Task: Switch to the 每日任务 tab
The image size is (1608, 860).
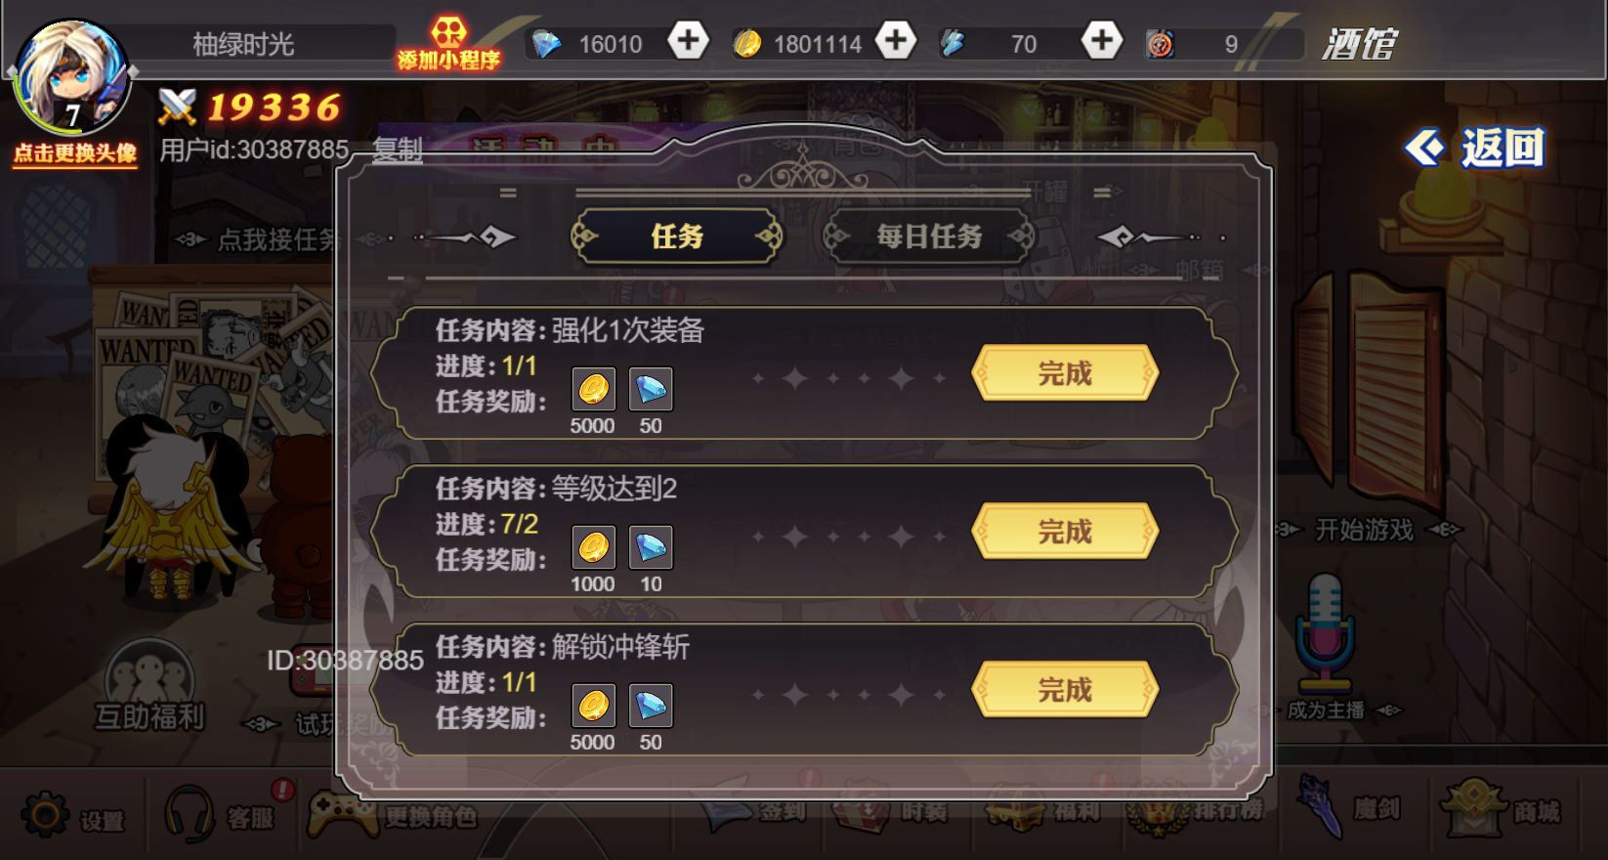Action: (x=929, y=236)
